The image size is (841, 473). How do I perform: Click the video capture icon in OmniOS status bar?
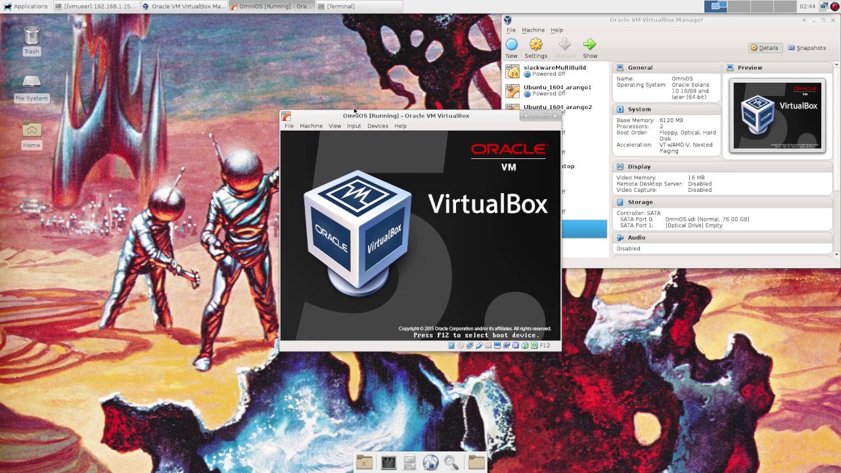coord(507,346)
